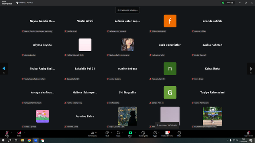Viewport: 255px width, 143px height.
Task: Select Teuku Raziq Fadj... participant tile
Action: coord(42,69)
